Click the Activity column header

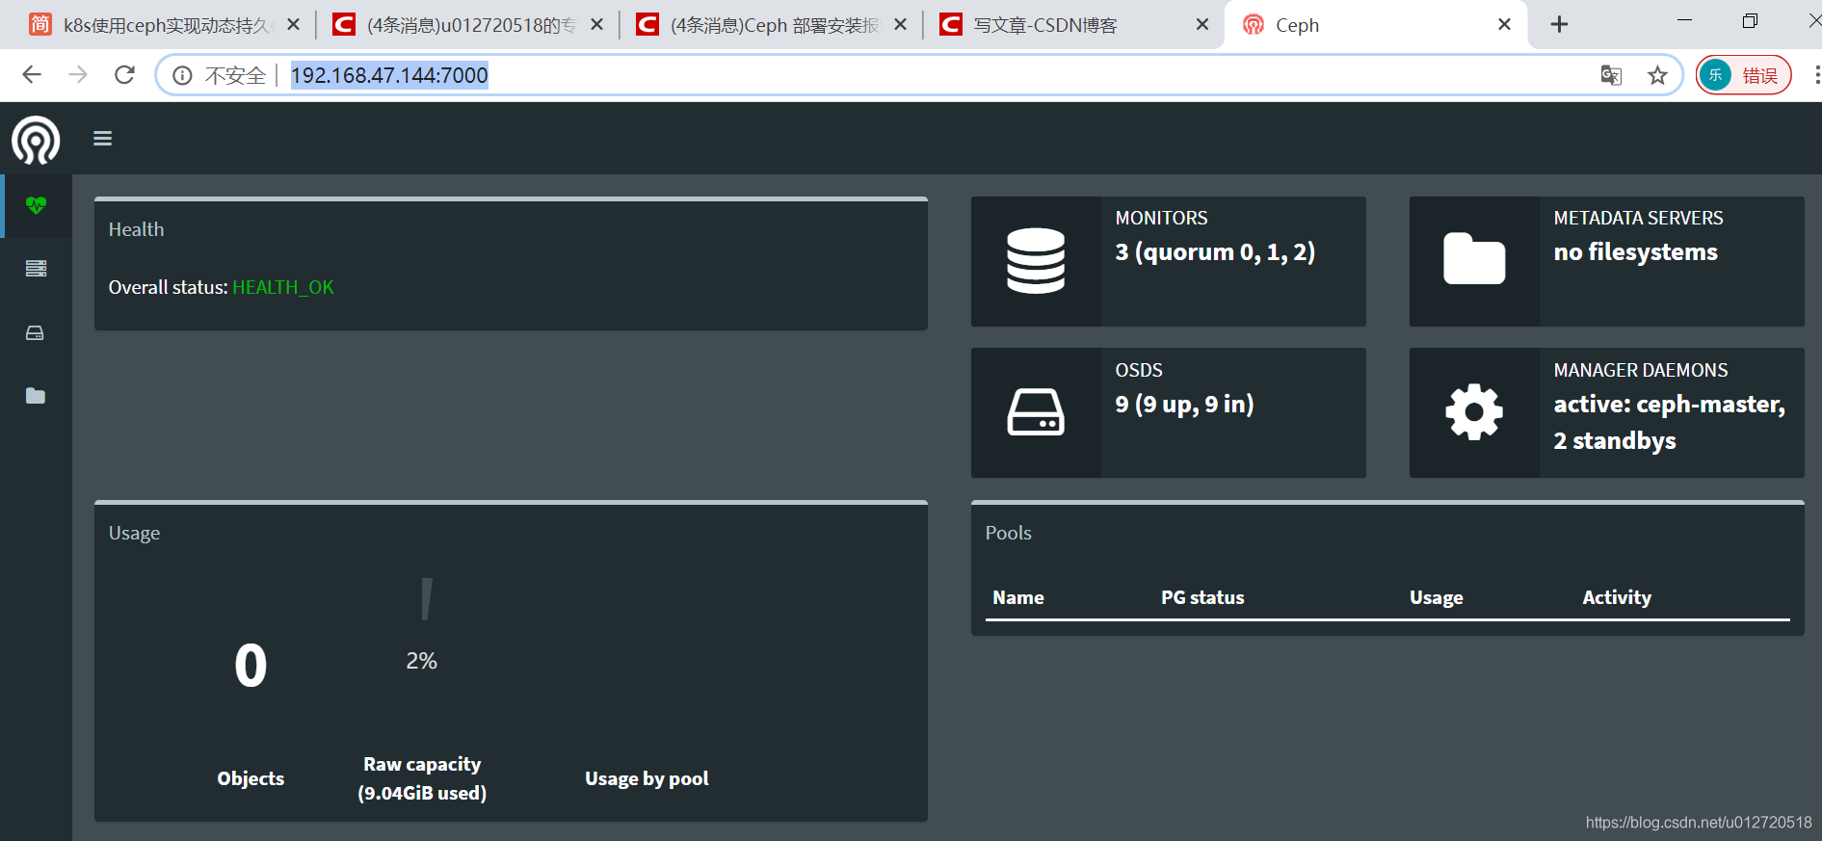coord(1617,597)
